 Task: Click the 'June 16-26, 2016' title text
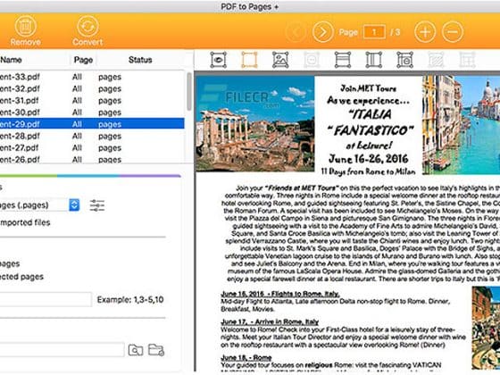[368, 159]
